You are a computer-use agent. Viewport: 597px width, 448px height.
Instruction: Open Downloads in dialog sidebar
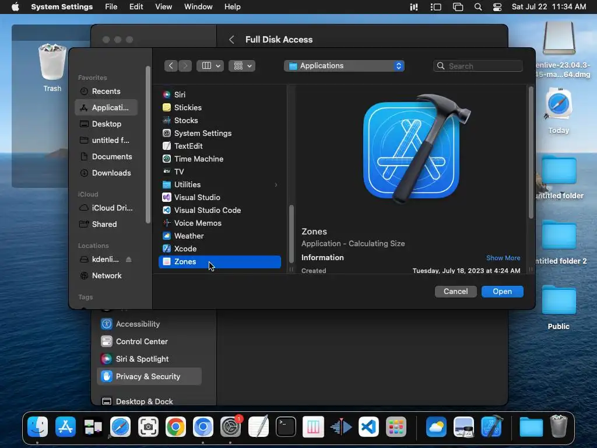[x=106, y=173]
